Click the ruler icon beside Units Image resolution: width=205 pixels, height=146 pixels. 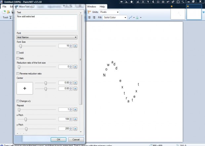[x=89, y=12]
